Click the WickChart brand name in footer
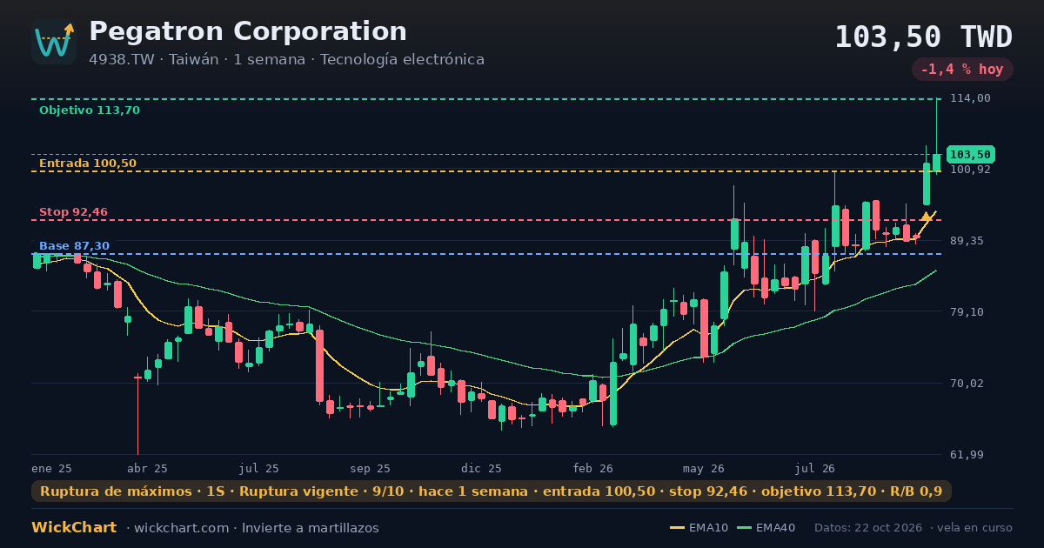The image size is (1044, 548). [x=74, y=528]
